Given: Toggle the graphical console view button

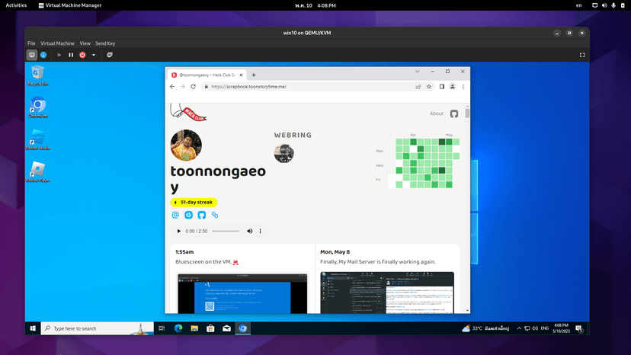Looking at the screenshot, I should pyautogui.click(x=32, y=55).
